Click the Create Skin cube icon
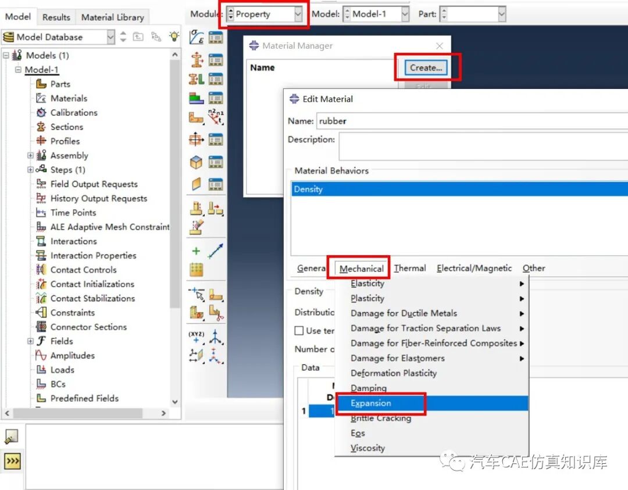This screenshot has height=490, width=628. point(197,162)
